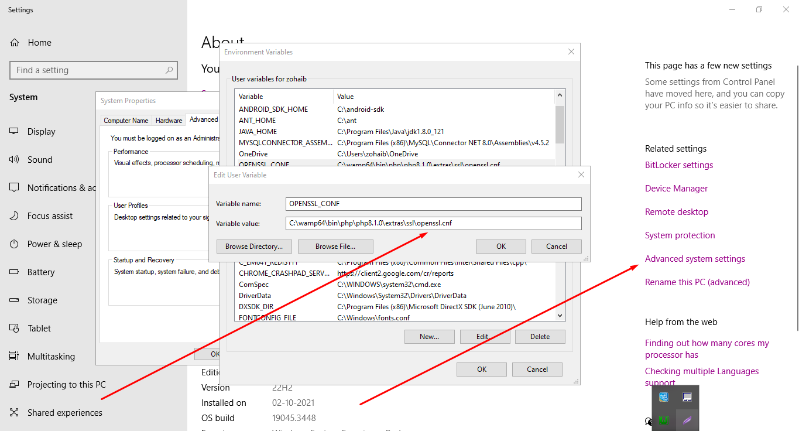Click Browse Directory button

click(x=254, y=247)
